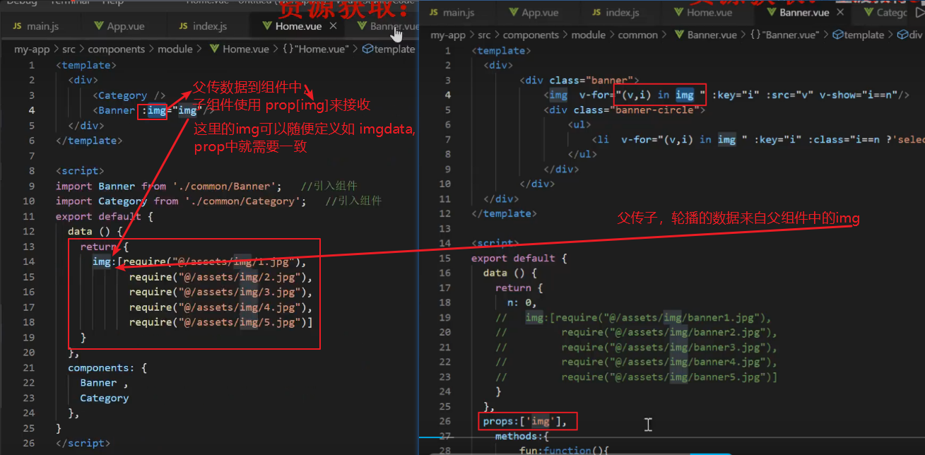Expand components breadcrumb in right editor
Viewport: 925px width, 455px height.
(531, 35)
